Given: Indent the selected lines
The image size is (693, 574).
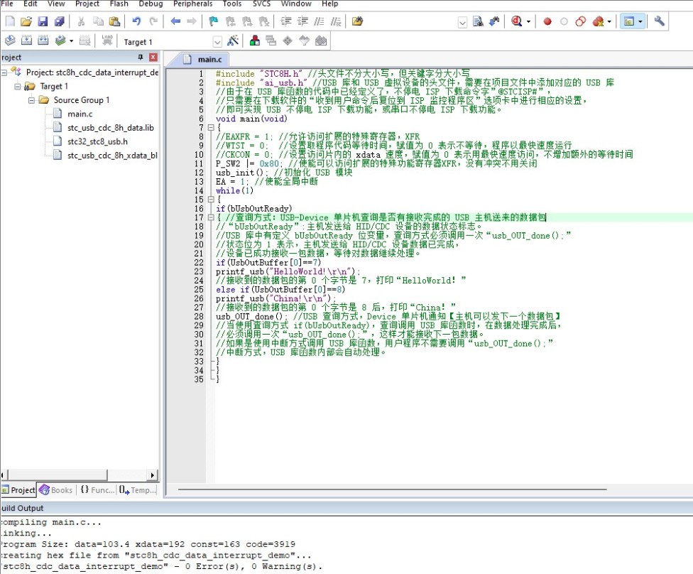Looking at the screenshot, I should tap(286, 21).
